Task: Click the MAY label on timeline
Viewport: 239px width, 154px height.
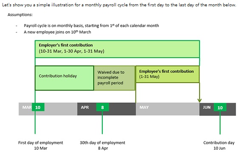Action: (x=144, y=107)
